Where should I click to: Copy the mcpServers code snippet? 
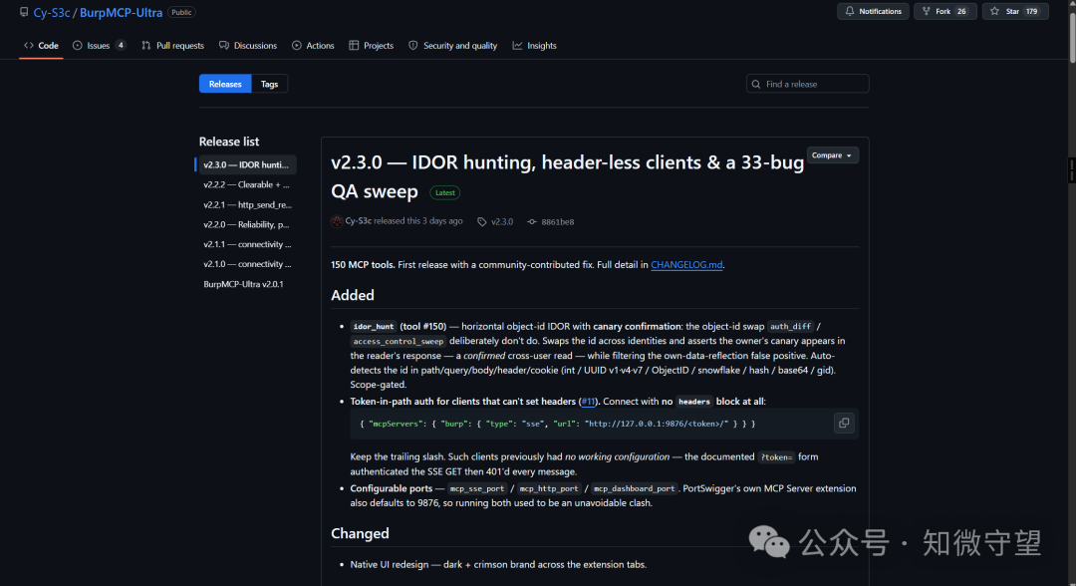click(x=844, y=424)
